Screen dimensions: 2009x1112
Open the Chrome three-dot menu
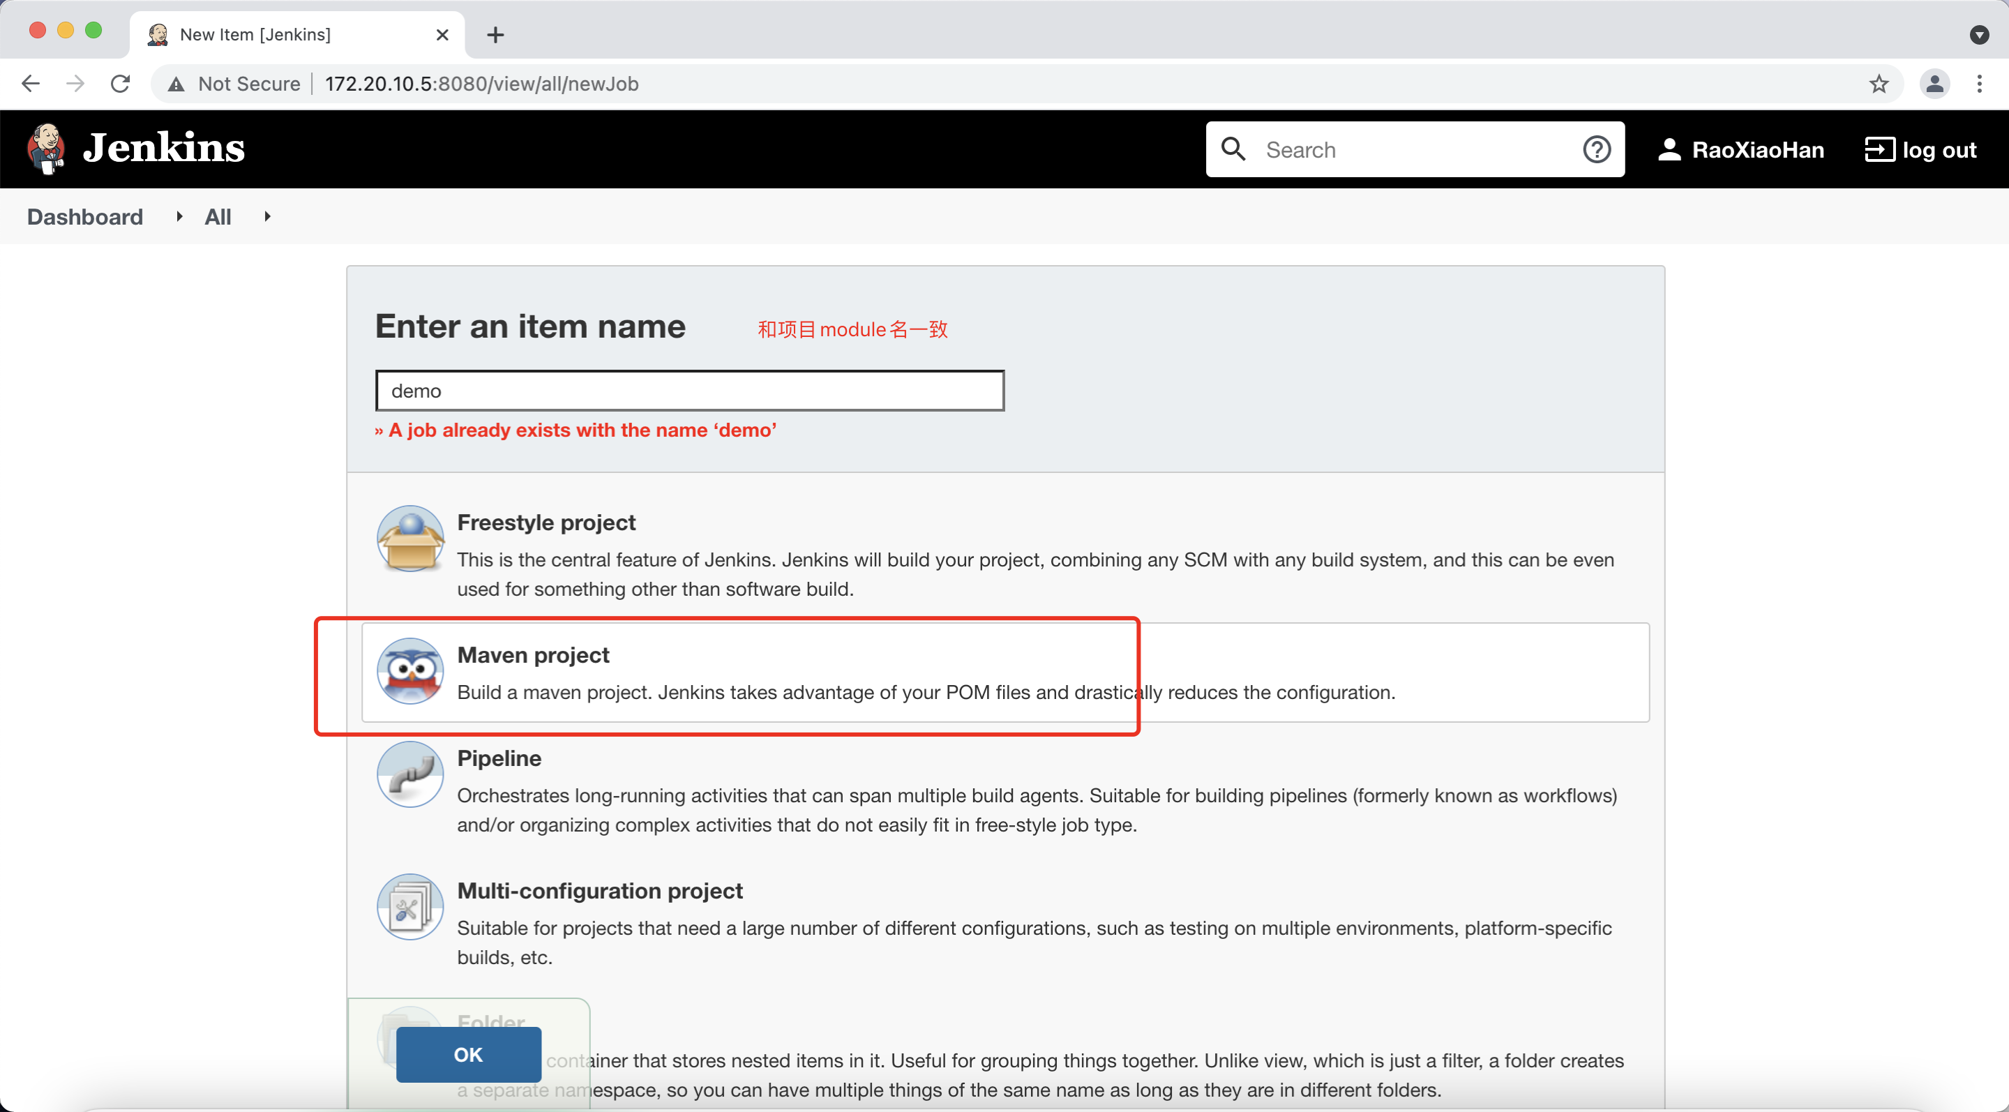click(1980, 84)
